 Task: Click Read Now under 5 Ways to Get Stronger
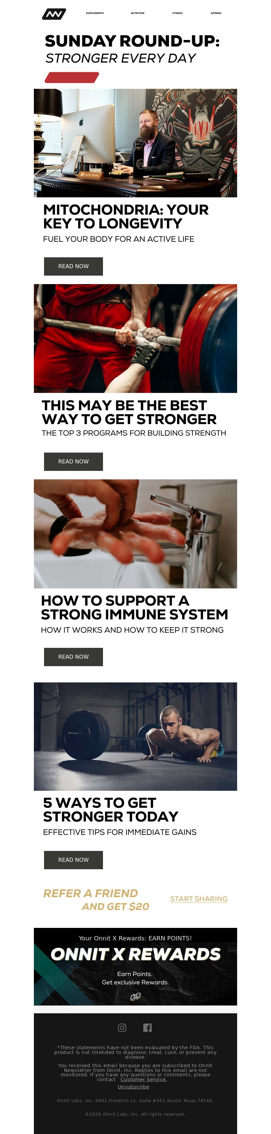[x=74, y=860]
